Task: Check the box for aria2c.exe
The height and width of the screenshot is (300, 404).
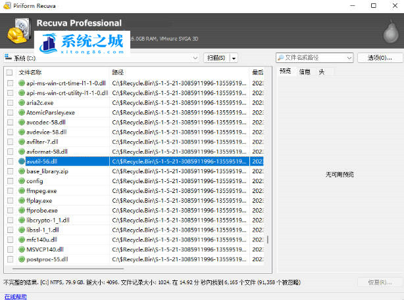Action: tap(10, 102)
